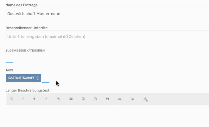Insert a PDF document into the description

[x=95, y=99]
